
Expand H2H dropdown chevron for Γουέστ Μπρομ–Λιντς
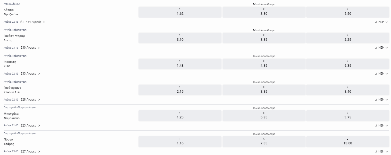[387, 48]
